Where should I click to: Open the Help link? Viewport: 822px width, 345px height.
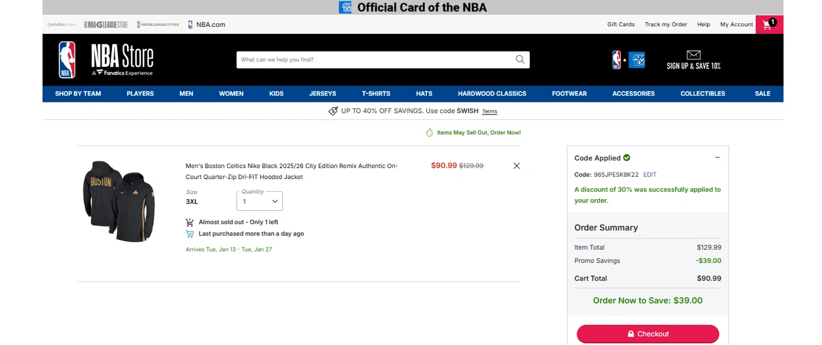[704, 25]
